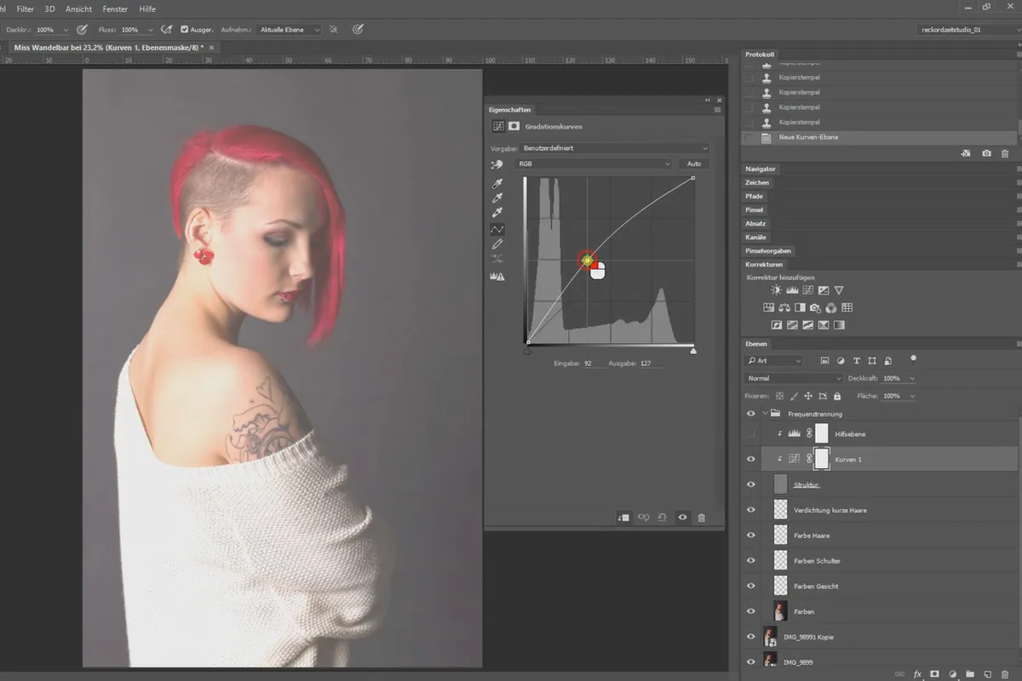Add a Levels adjustment in Korrekturen panel

tap(792, 290)
